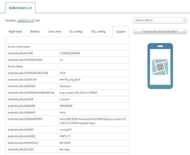Click the Device Information section header
Screen dimensions: 190x155
point(19,46)
